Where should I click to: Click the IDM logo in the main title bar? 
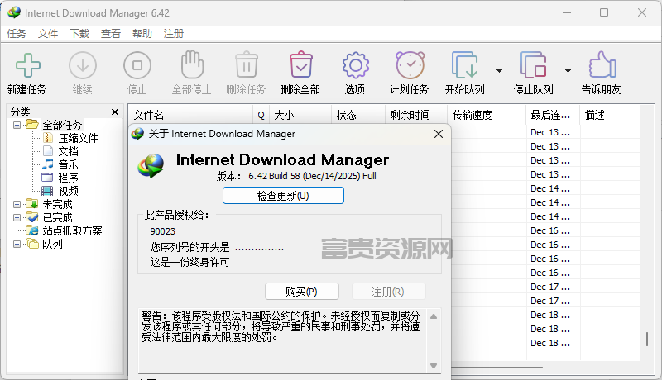point(14,12)
